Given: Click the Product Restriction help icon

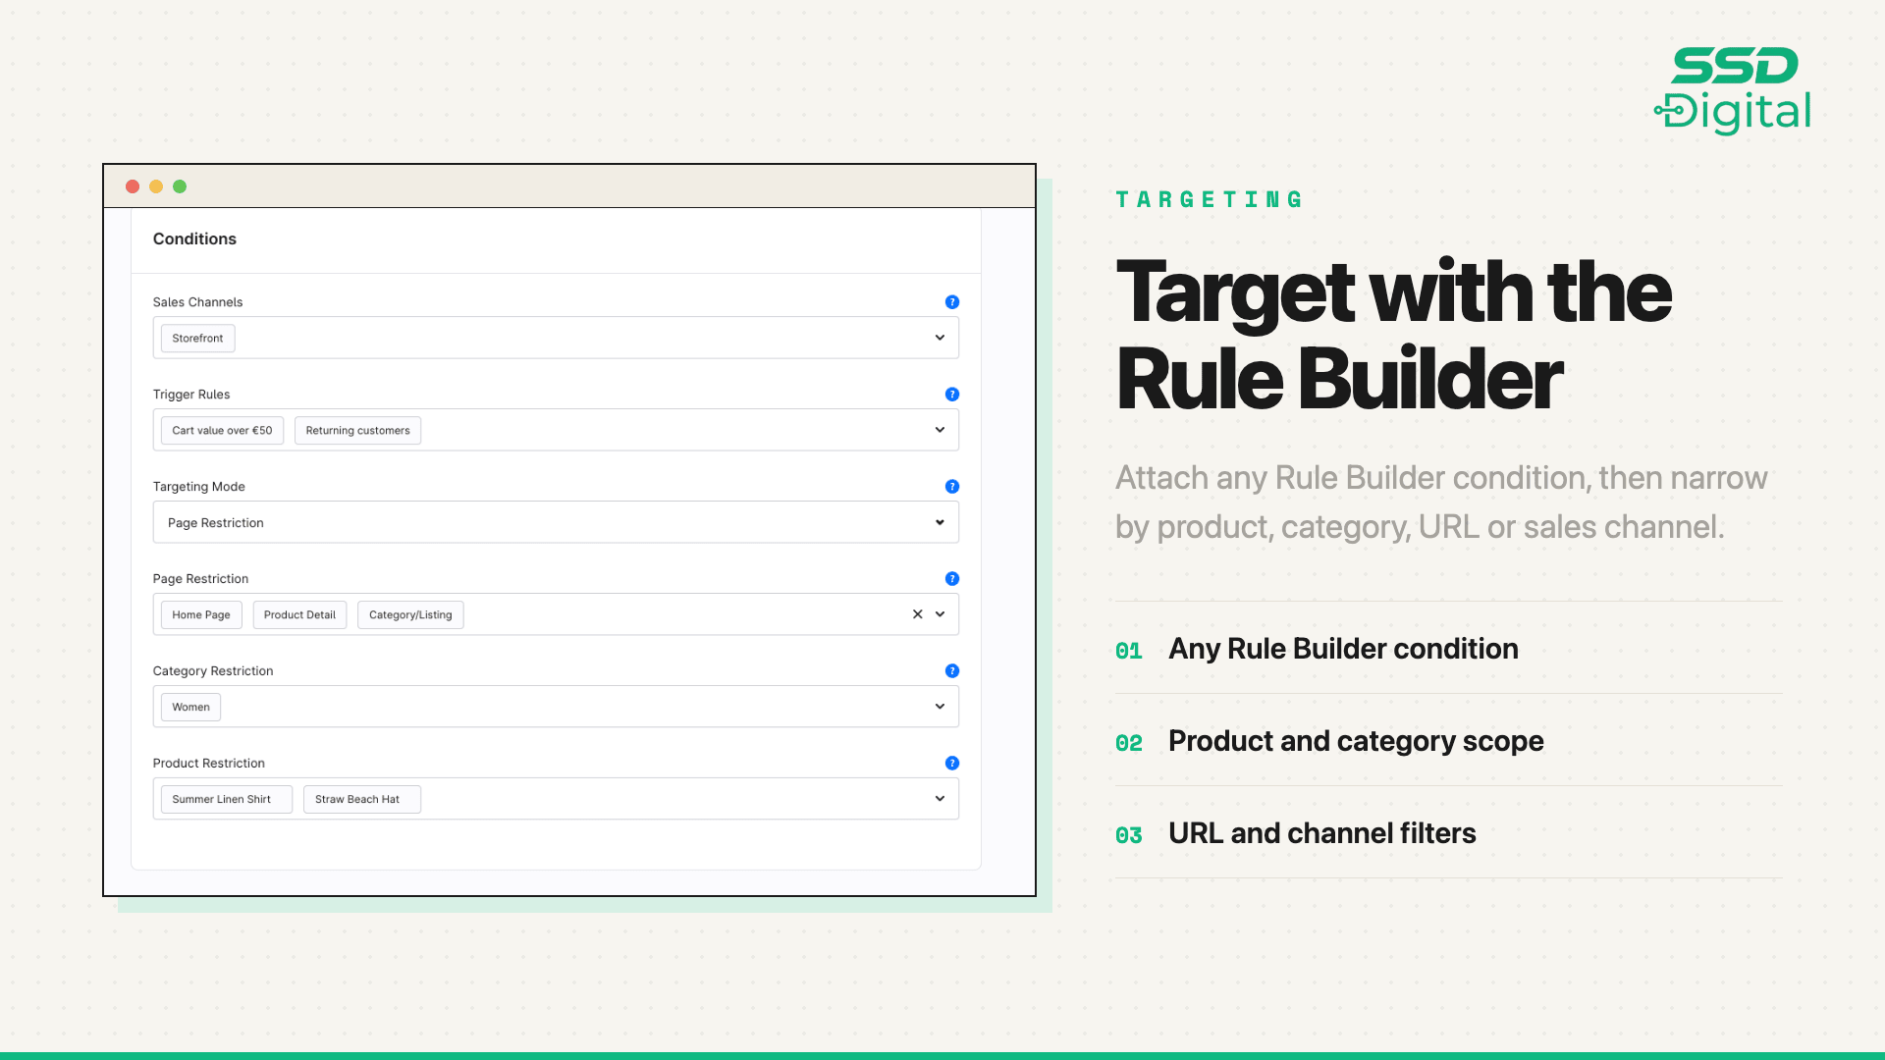Looking at the screenshot, I should pos(951,764).
